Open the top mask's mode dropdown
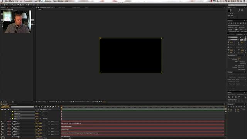This screenshot has height=139, width=247. click(38, 112)
